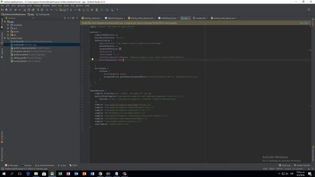Switch to the sample_file tab
The height and width of the screenshot is (177, 315).
coord(200,18)
